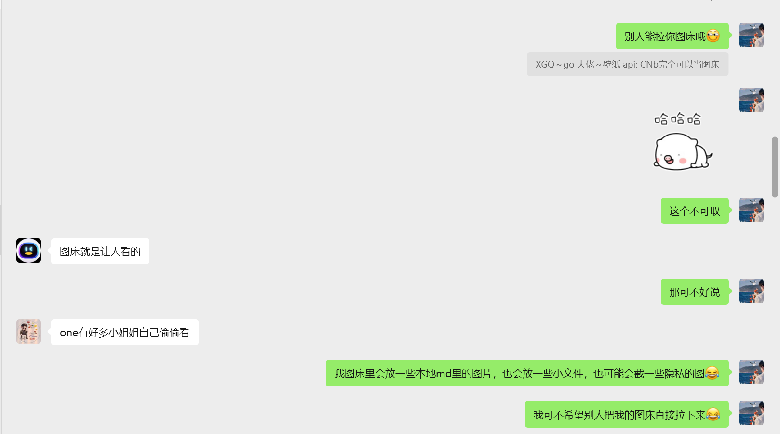The width and height of the screenshot is (780, 434).
Task: Click the avatar above the 哈哈哈 sticker
Action: click(751, 100)
